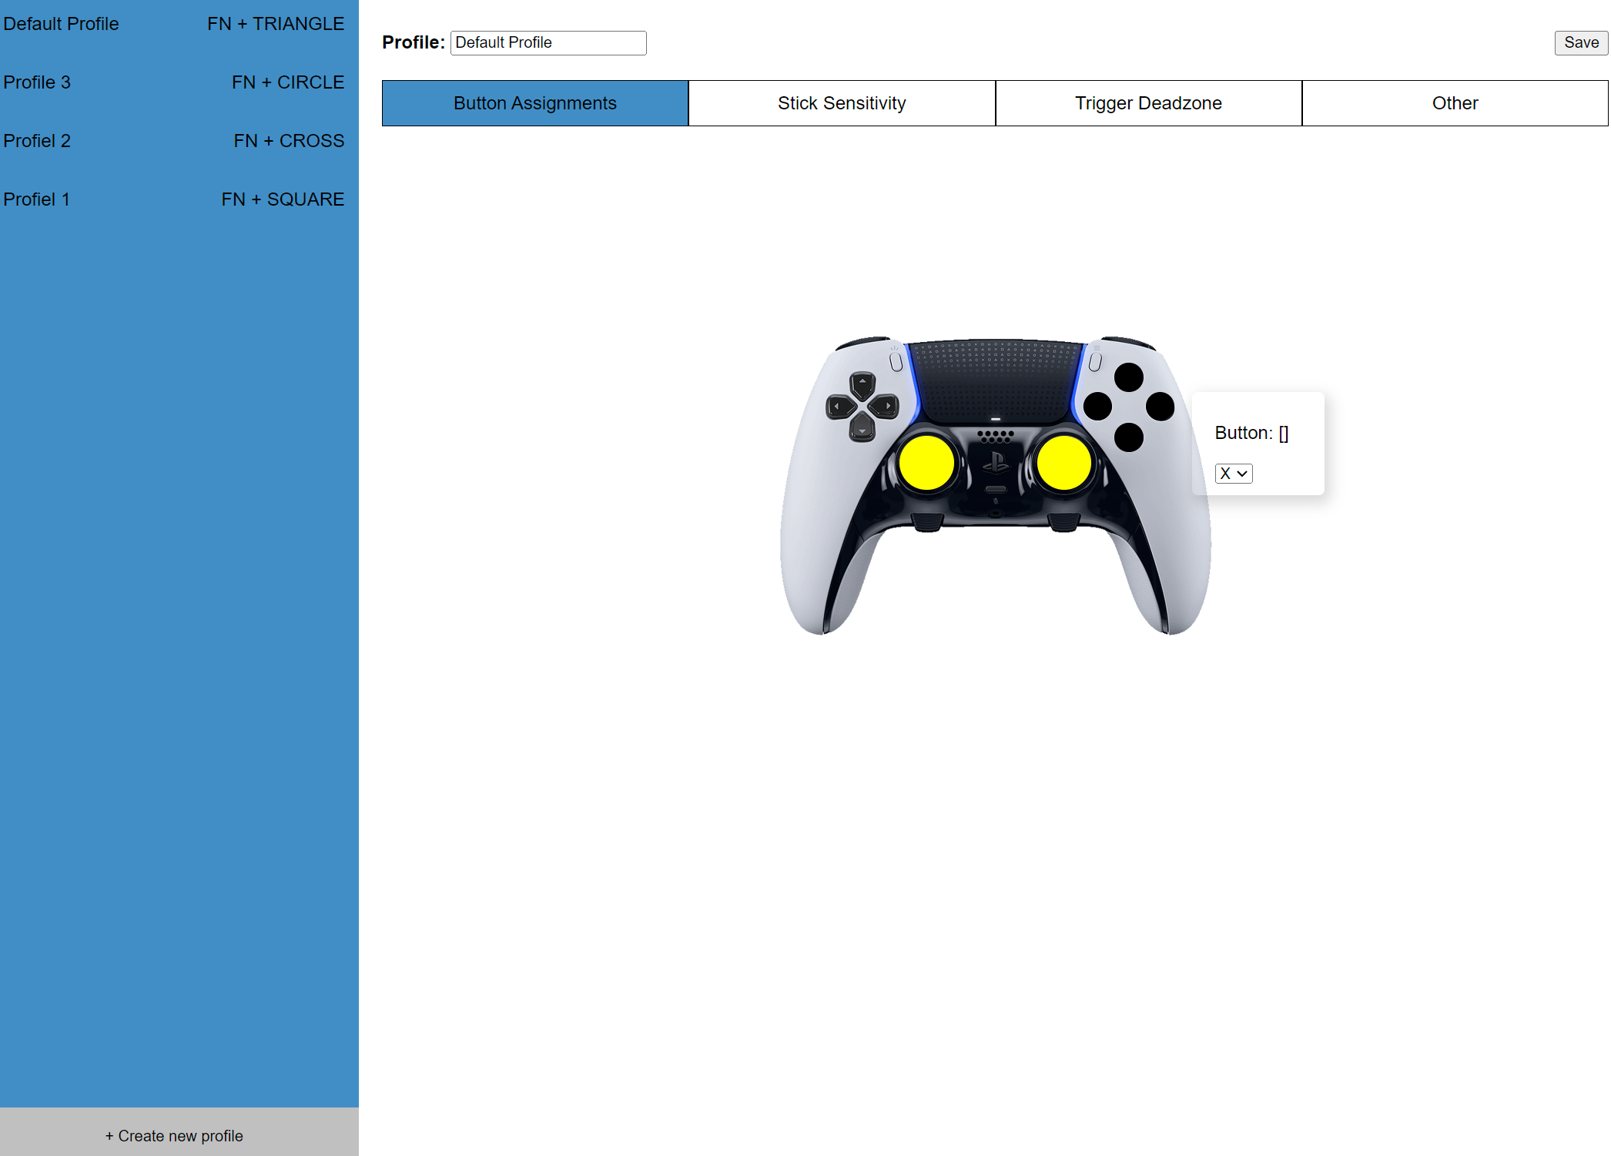1611x1156 pixels.
Task: Select the Other tab
Action: point(1454,103)
